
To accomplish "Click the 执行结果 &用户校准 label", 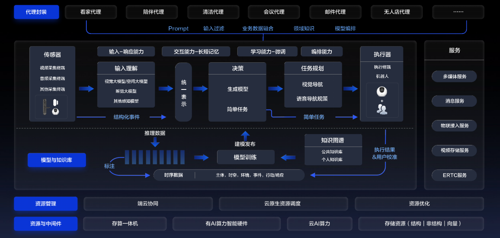I will (384, 153).
